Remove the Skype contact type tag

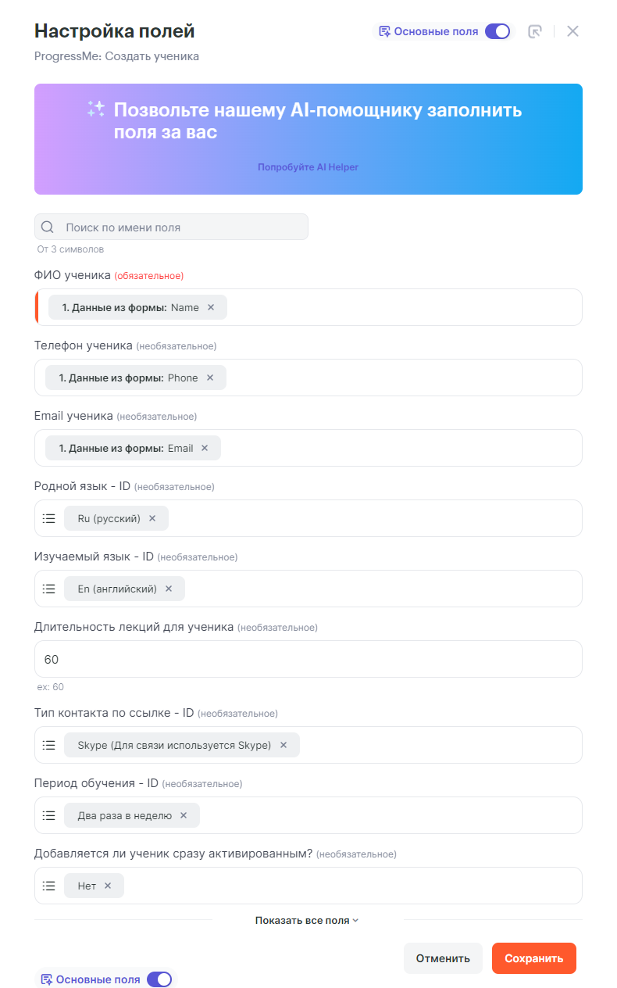284,746
